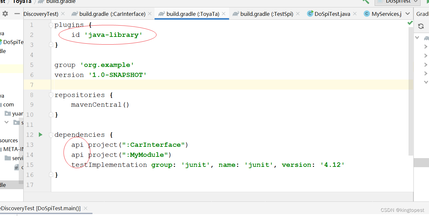Click the 'java-library' plugin id string
Screen dimensions: 429x216
tap(114, 35)
